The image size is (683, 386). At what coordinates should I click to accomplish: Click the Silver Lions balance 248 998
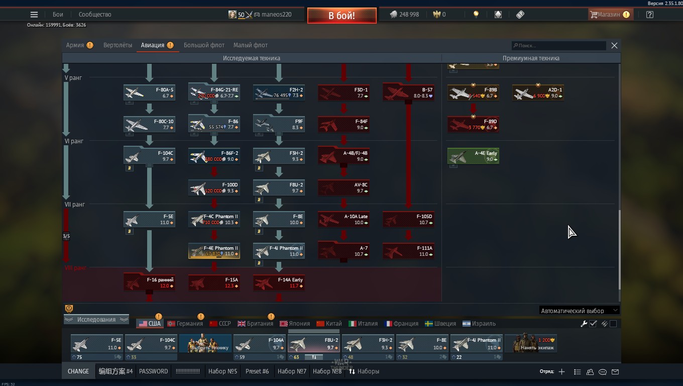pyautogui.click(x=405, y=15)
